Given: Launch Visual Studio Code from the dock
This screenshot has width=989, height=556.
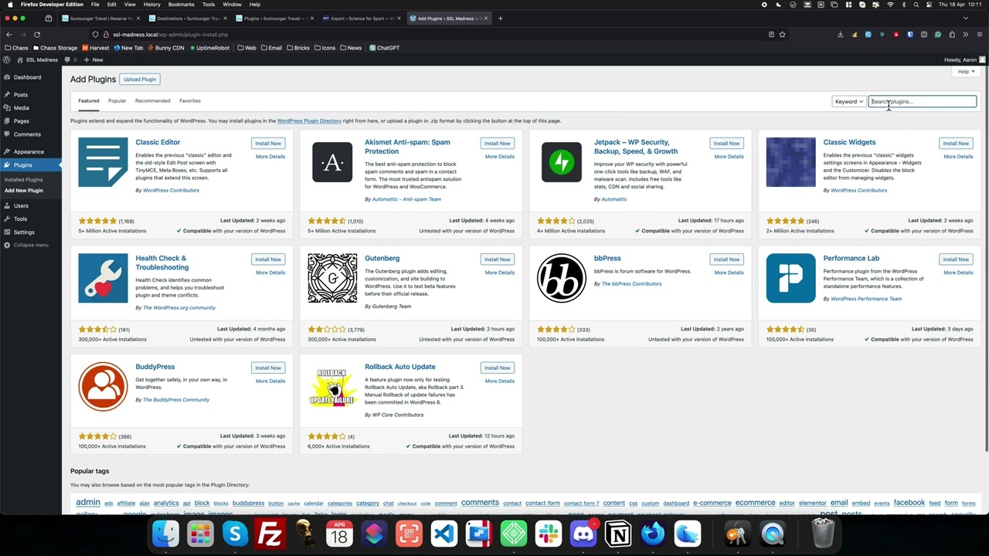Looking at the screenshot, I should click(x=444, y=534).
